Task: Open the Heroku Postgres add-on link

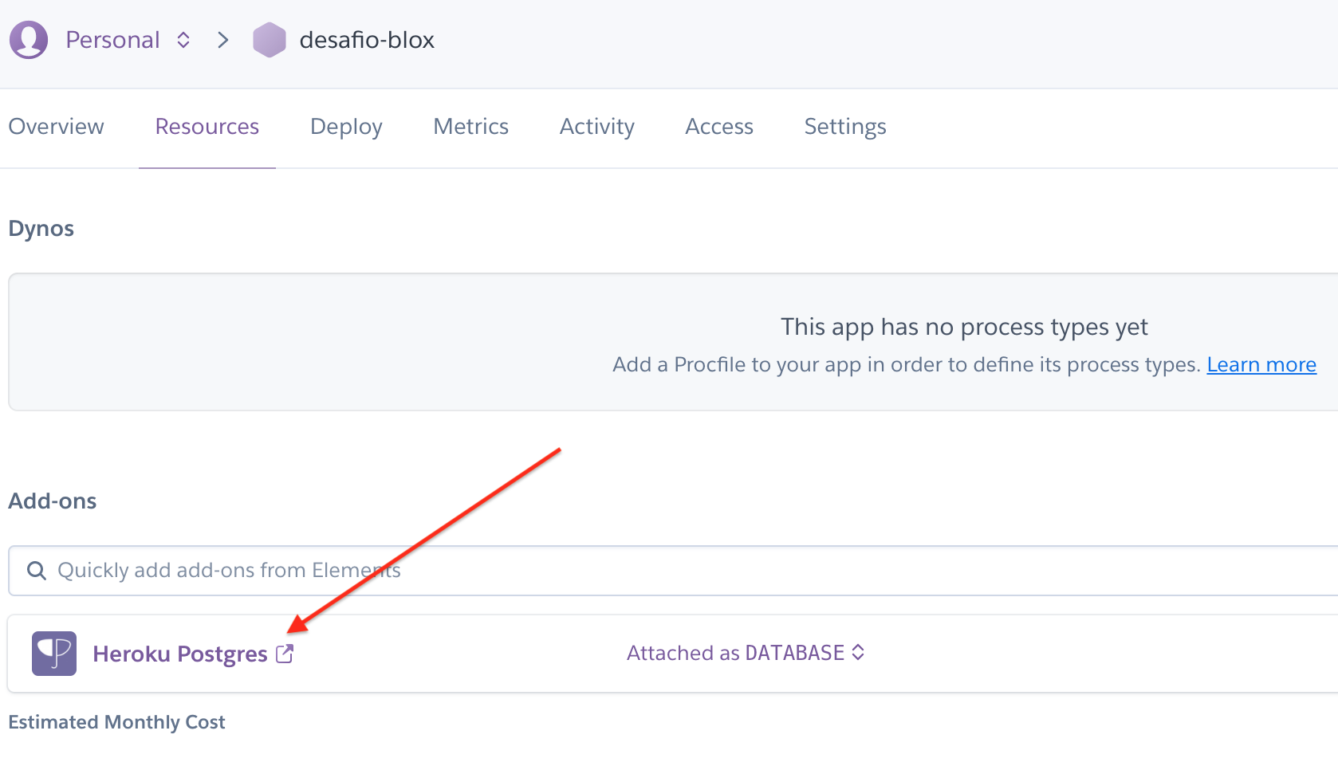Action: [x=180, y=654]
